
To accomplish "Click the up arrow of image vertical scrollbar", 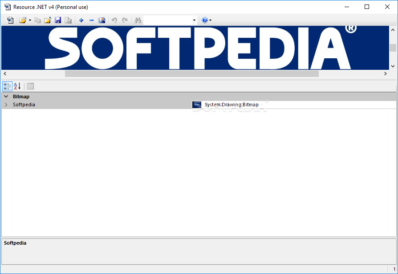I will coord(393,30).
